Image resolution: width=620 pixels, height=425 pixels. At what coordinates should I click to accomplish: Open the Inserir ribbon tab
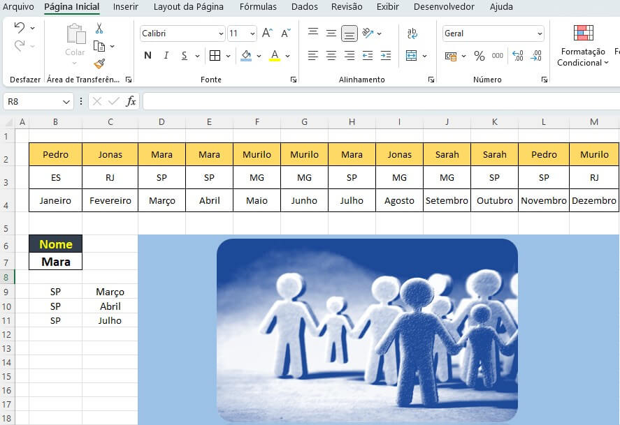click(x=126, y=7)
